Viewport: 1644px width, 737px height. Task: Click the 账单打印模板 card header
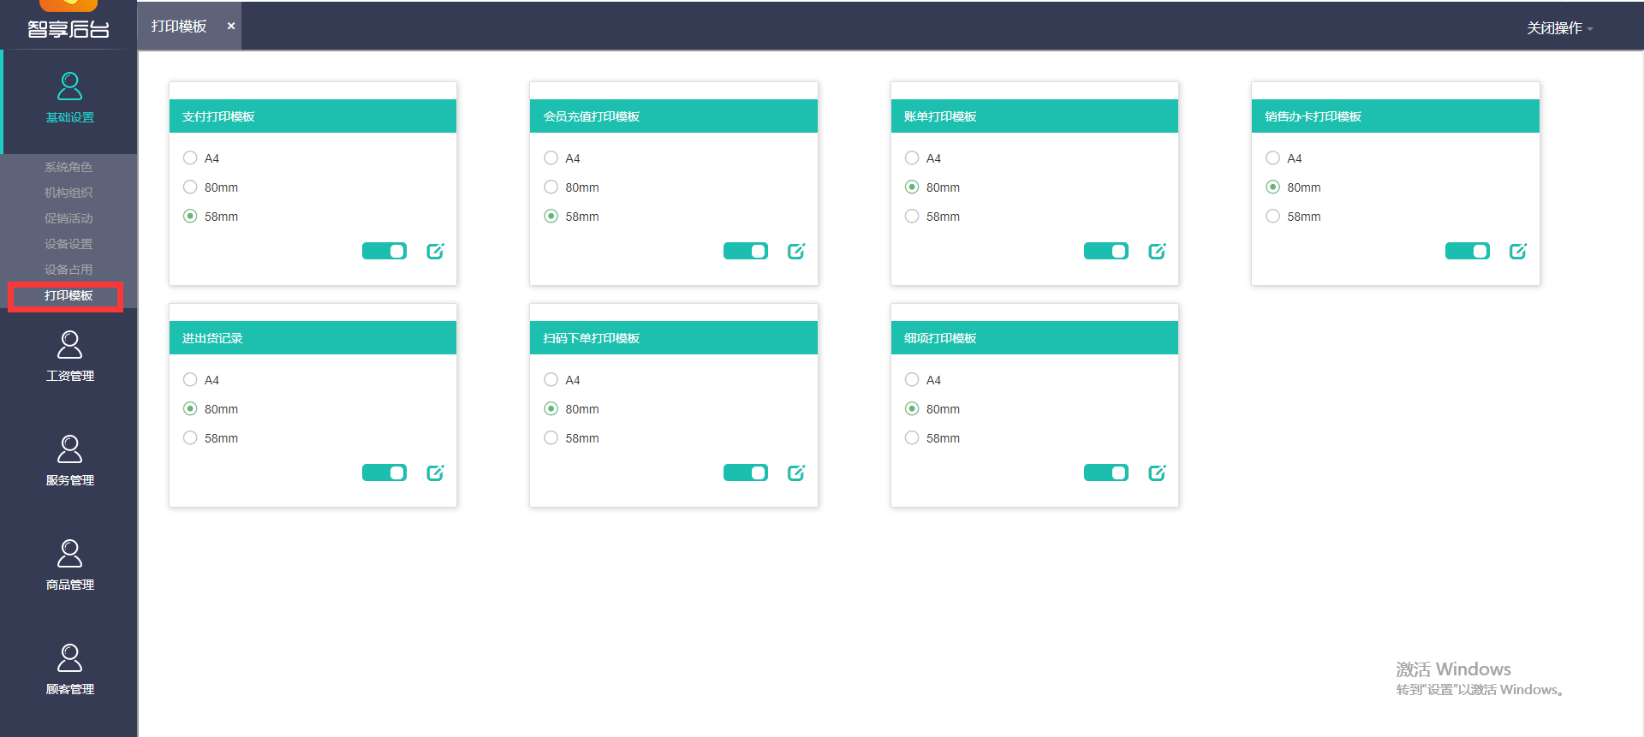coord(1034,116)
